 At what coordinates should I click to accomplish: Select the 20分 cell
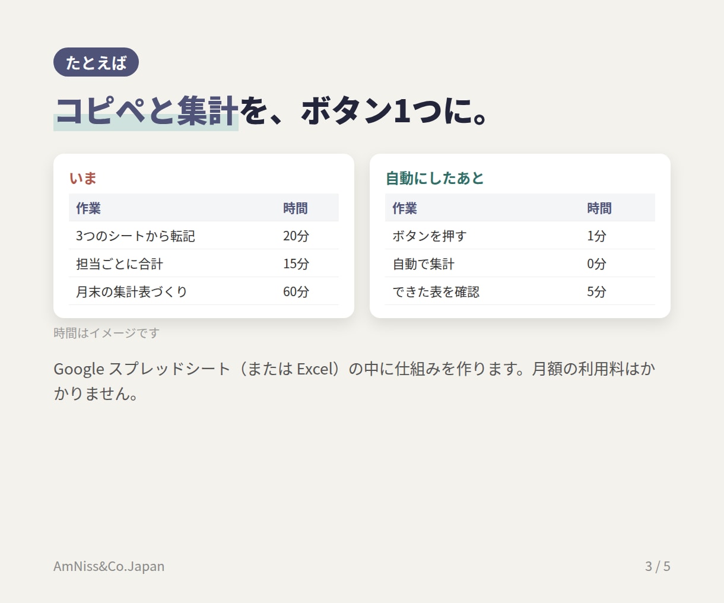[x=307, y=236]
